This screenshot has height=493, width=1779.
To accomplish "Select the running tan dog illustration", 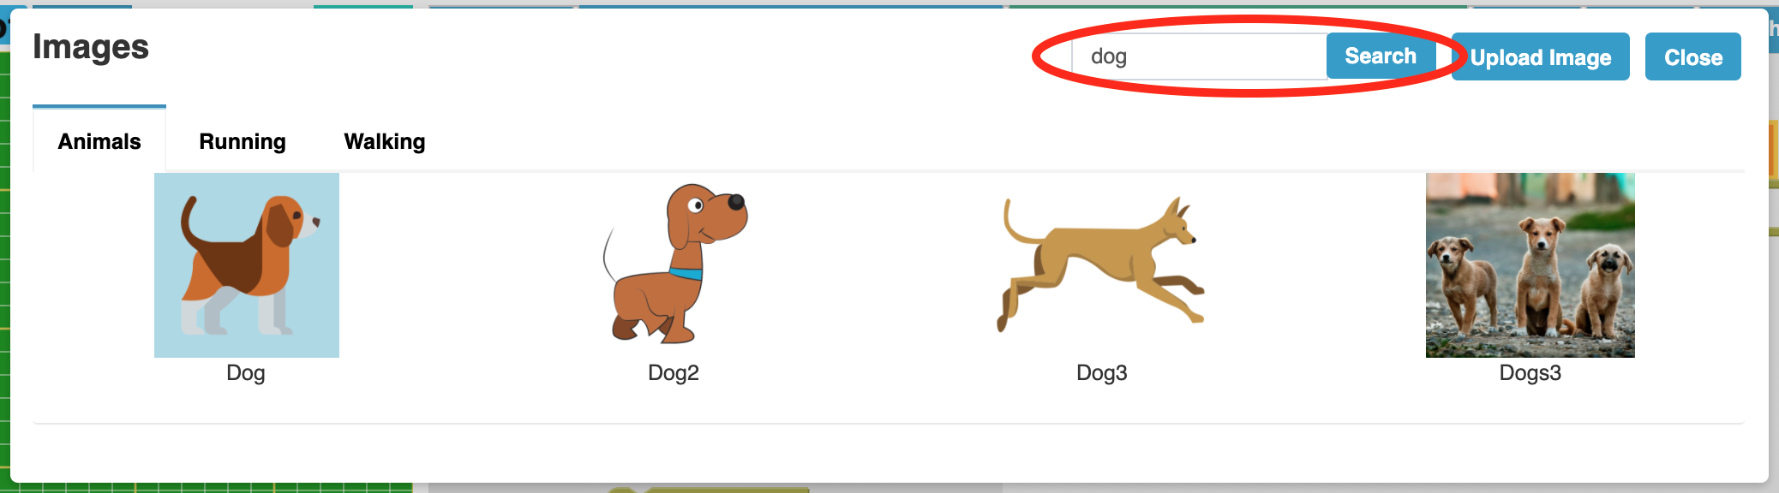I will pyautogui.click(x=1101, y=264).
